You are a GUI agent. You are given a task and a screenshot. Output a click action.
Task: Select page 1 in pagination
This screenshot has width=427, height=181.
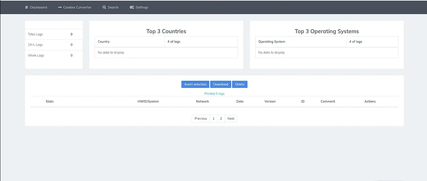(x=214, y=119)
